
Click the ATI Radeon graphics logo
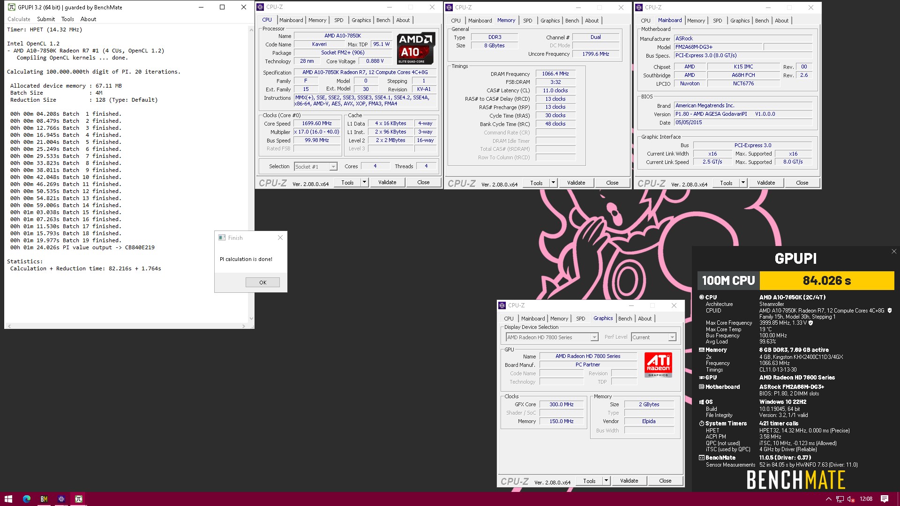pos(658,365)
